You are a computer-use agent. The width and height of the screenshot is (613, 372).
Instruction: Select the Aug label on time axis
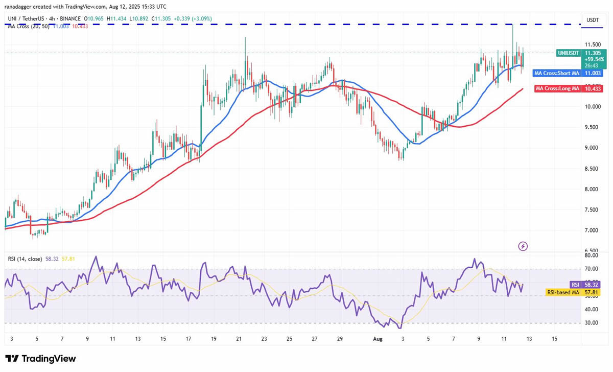pos(376,339)
